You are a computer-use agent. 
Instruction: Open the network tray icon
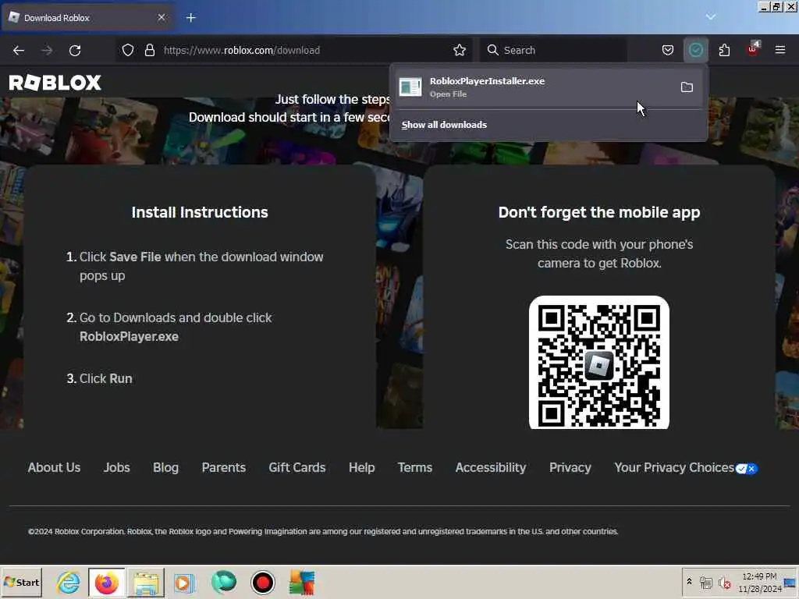point(705,582)
